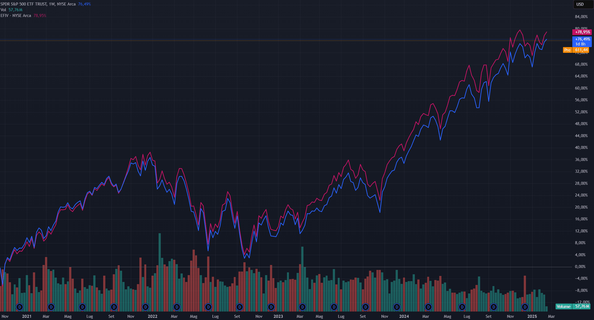The height and width of the screenshot is (320, 594).
Task: Open the September 2024 dividend marker
Action: (x=494, y=307)
